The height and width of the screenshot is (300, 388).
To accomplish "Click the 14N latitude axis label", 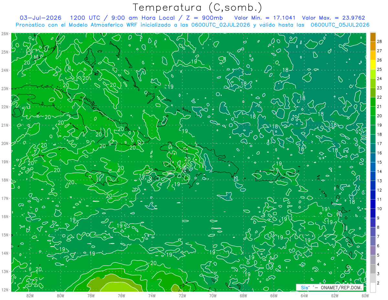I will (5, 253).
